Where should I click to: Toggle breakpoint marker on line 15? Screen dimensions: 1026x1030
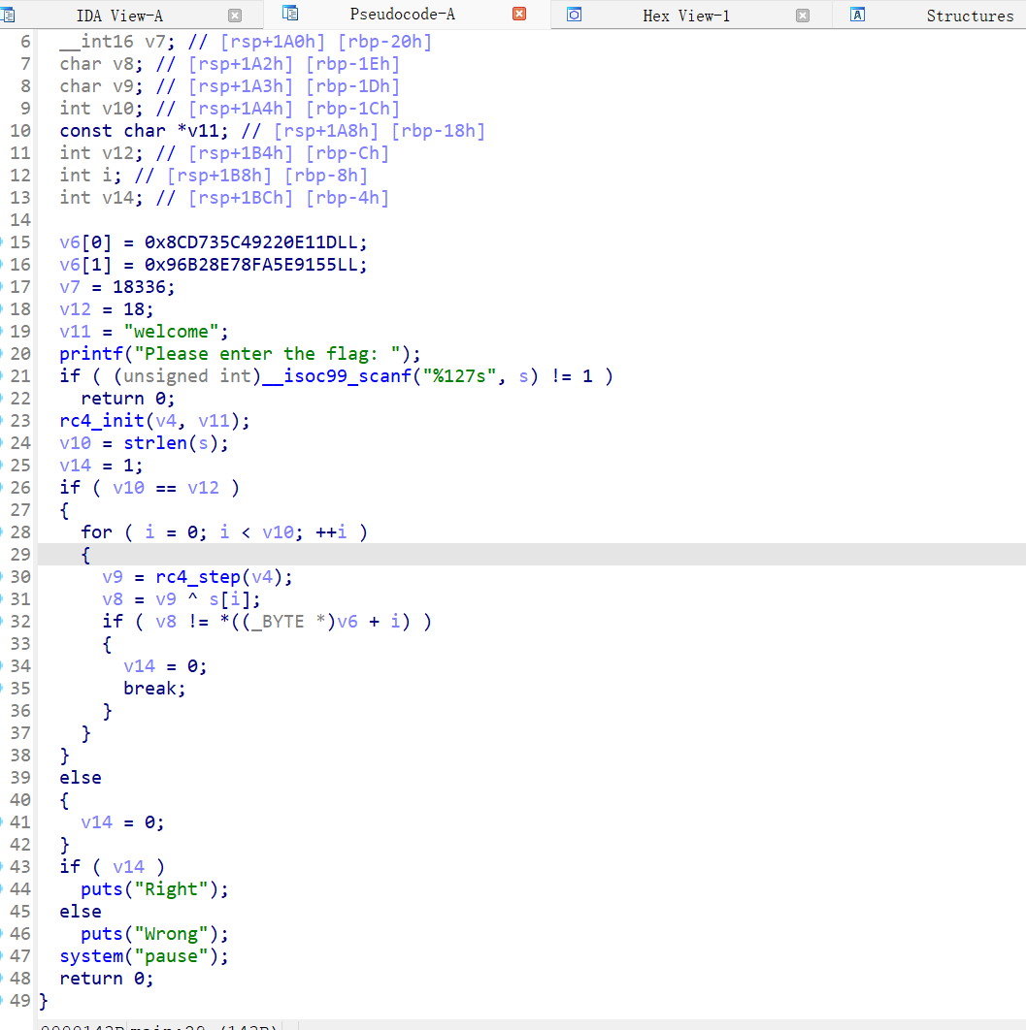(3, 242)
